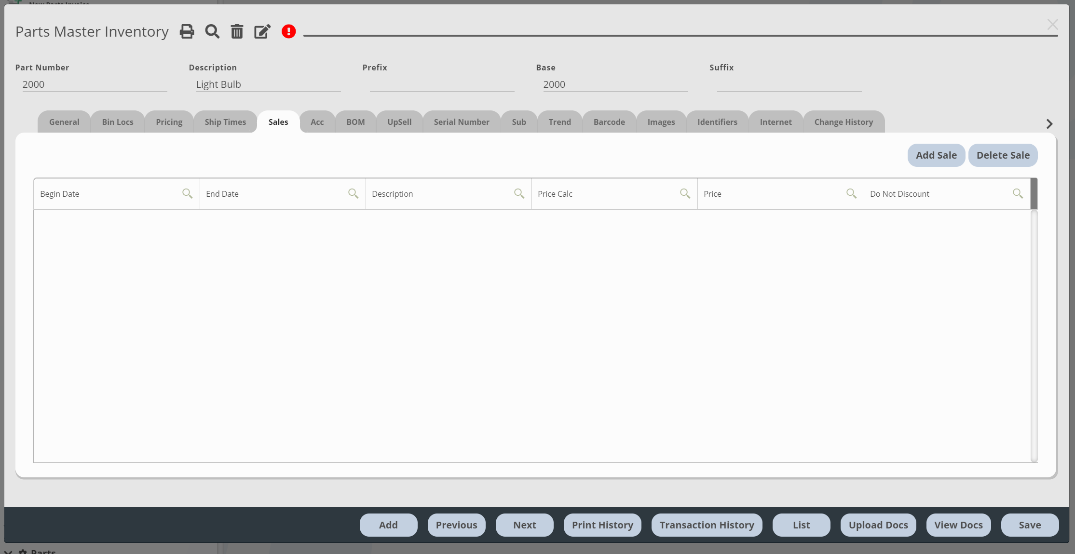This screenshot has height=554, width=1075.
Task: Edit the record with pencil icon
Action: coord(262,31)
